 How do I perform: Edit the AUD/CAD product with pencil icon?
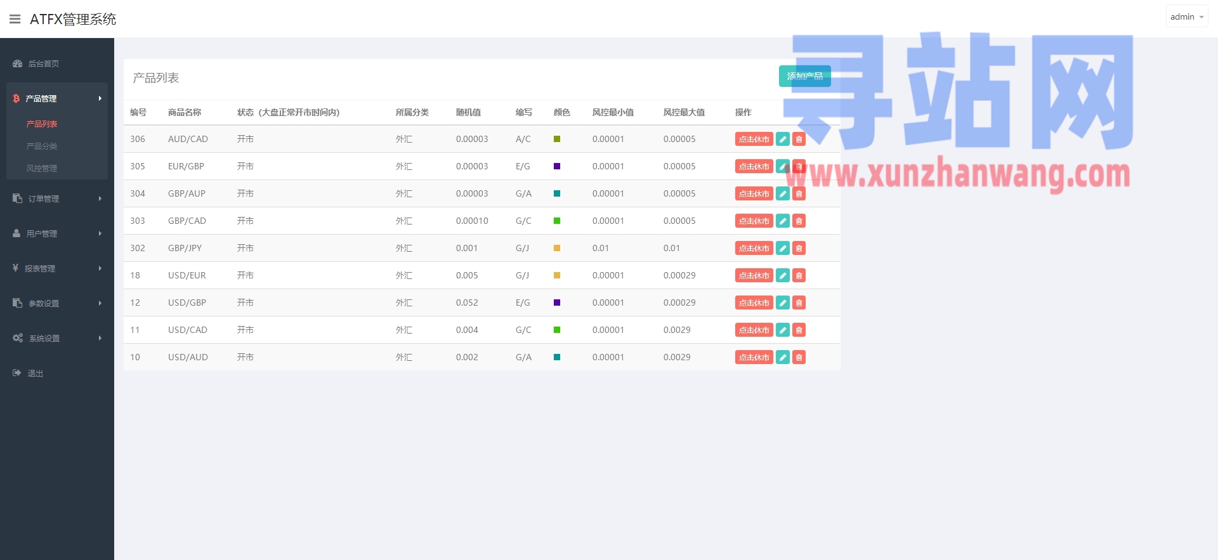pyautogui.click(x=783, y=139)
